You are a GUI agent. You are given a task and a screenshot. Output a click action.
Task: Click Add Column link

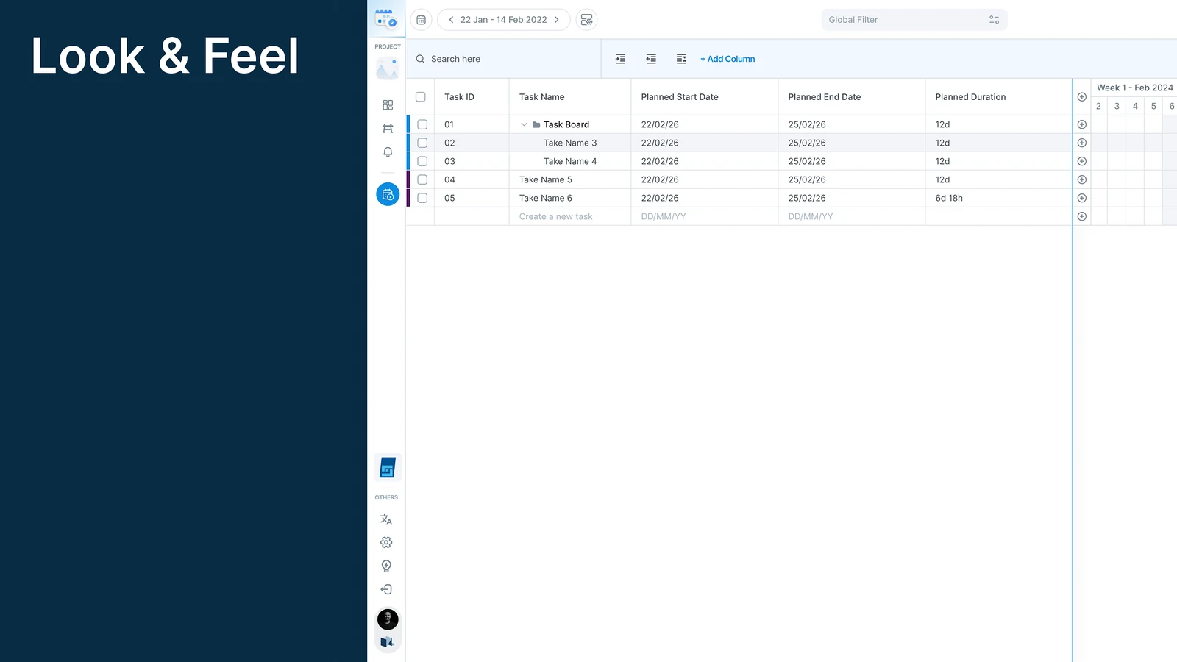click(728, 59)
